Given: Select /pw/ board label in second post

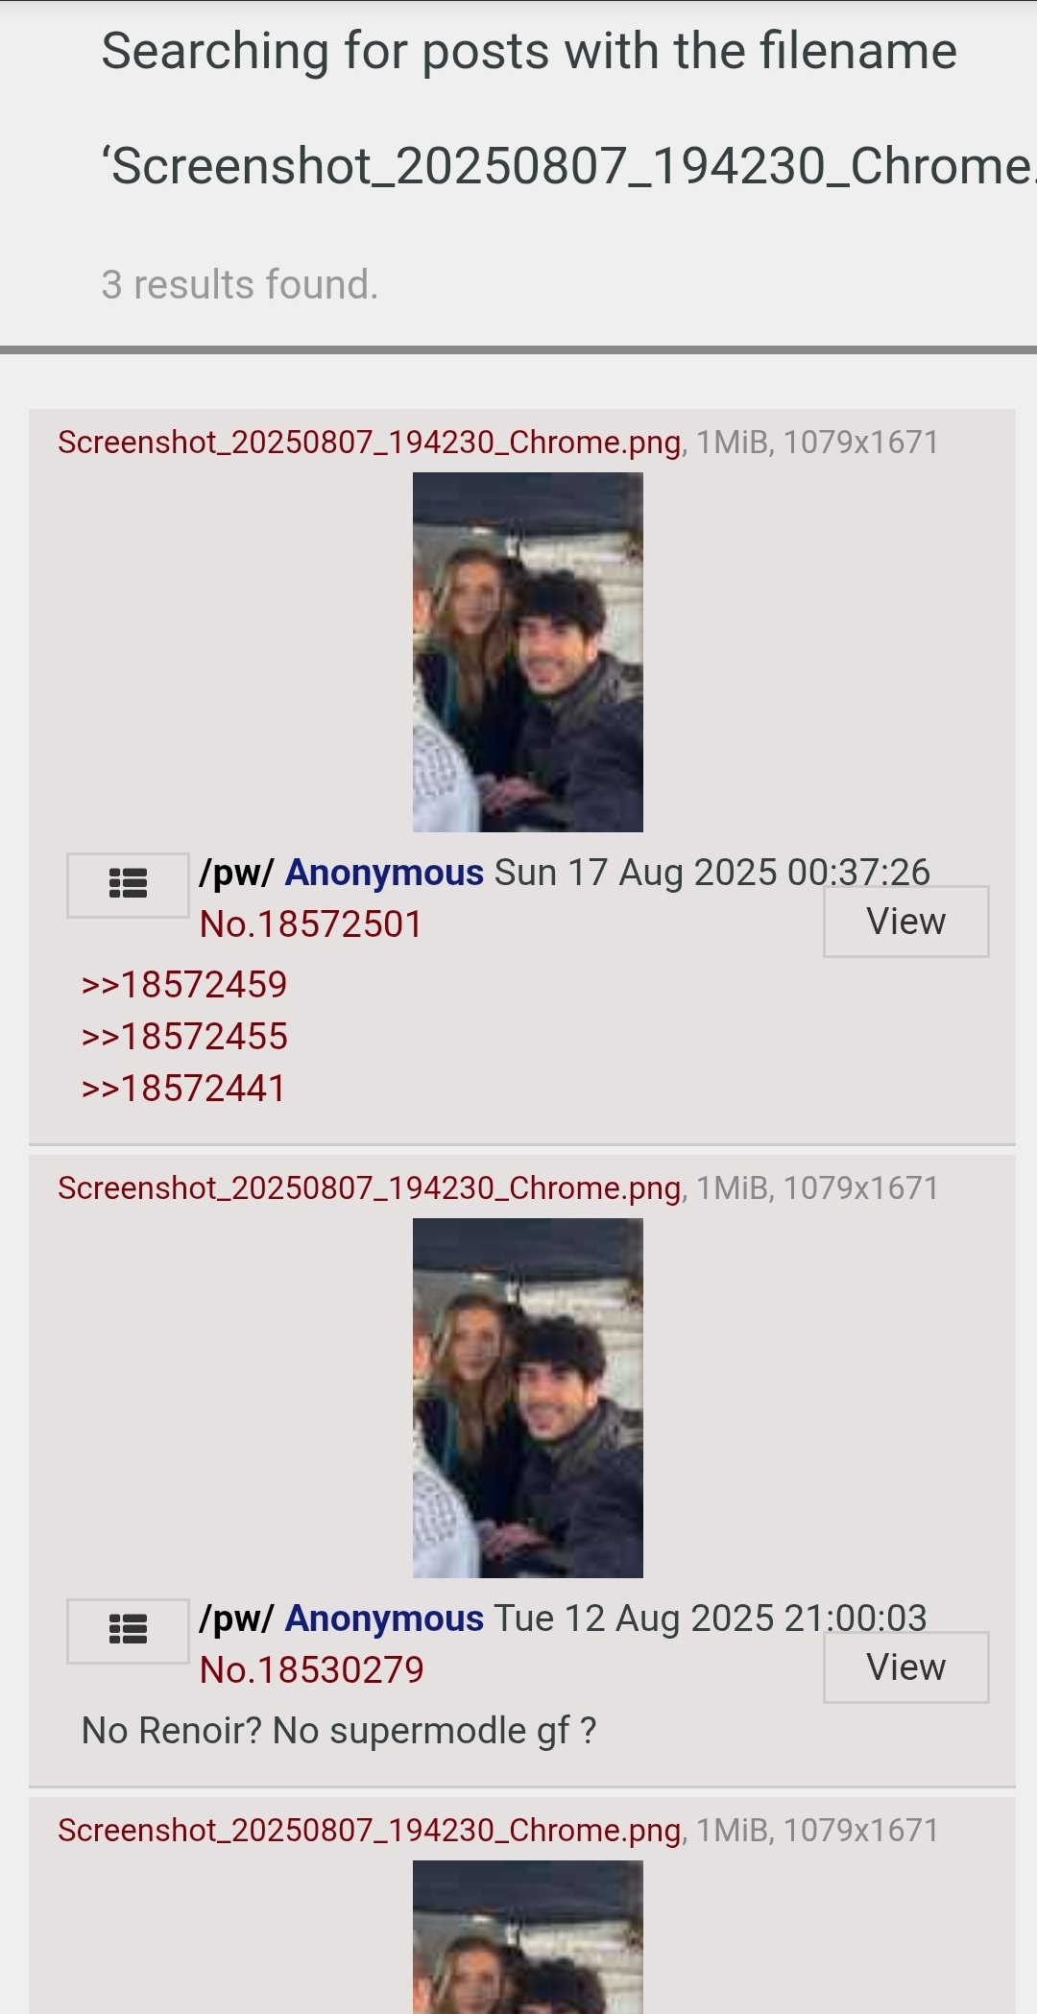Looking at the screenshot, I should (236, 1618).
